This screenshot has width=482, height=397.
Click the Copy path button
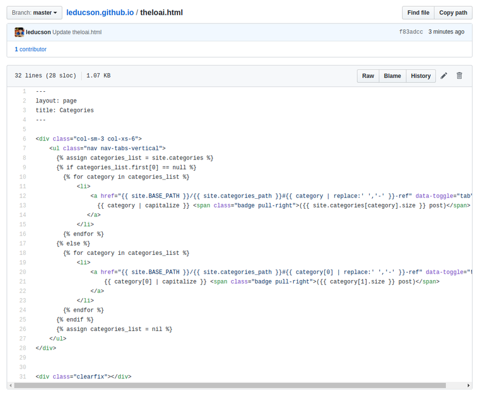point(453,13)
